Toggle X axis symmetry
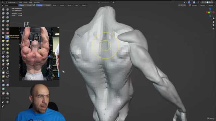Screen dimensions: 216x121 181,5
